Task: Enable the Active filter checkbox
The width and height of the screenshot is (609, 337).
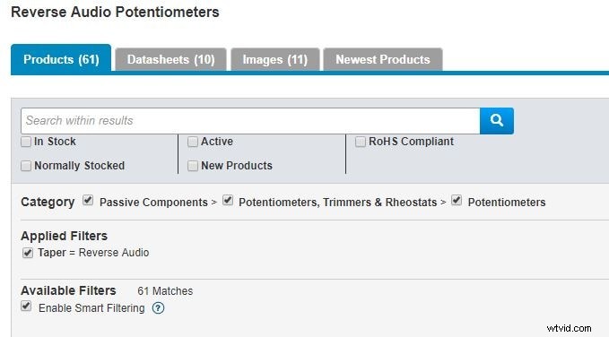Action: [193, 142]
